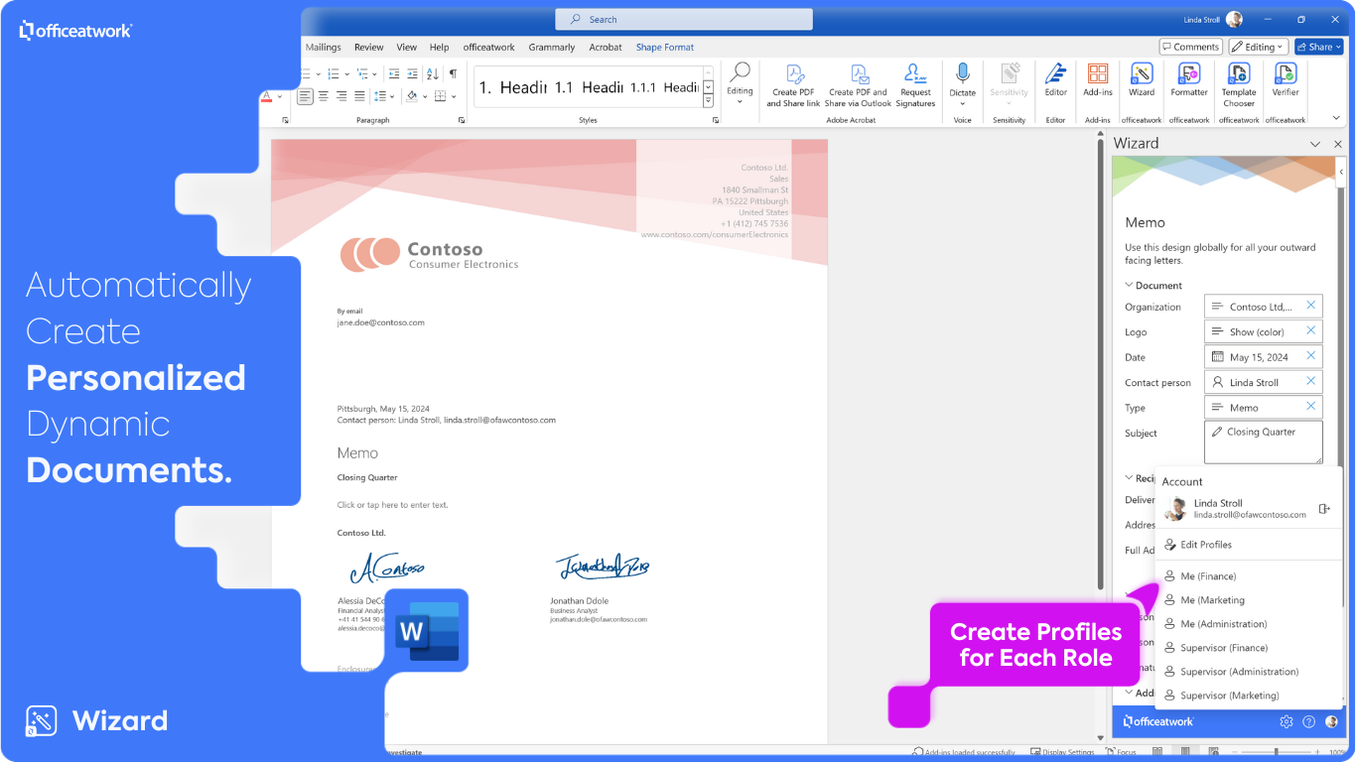Click the shading paint bucket color
Screen dimensions: 1356x762
click(x=411, y=96)
